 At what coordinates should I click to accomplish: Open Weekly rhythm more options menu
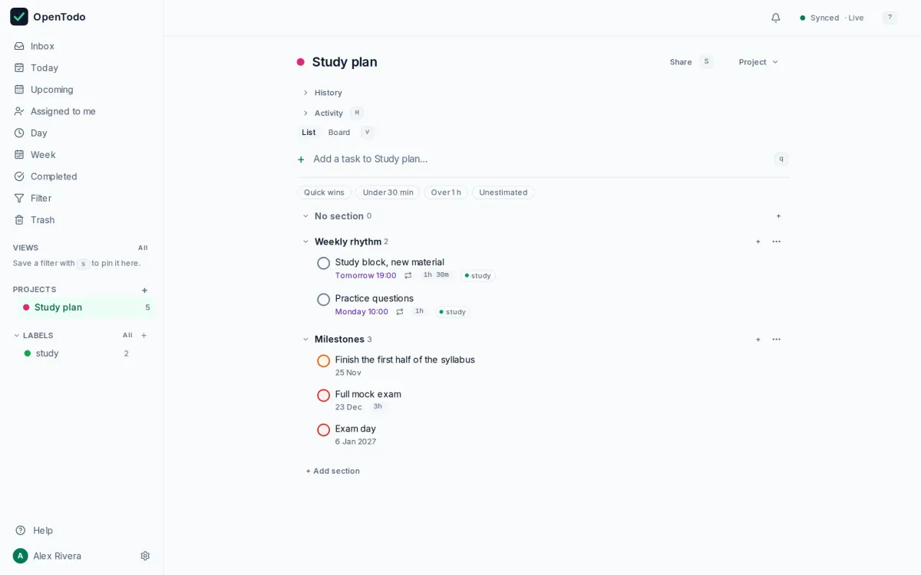(777, 242)
